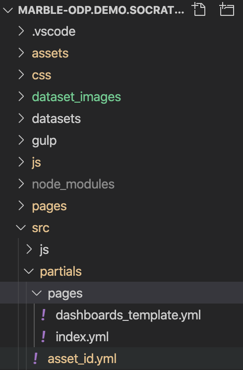Select the css folder label
This screenshot has width=243, height=370.
pyautogui.click(x=42, y=75)
